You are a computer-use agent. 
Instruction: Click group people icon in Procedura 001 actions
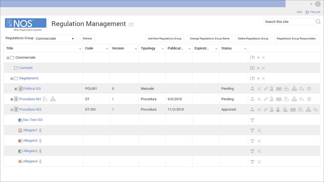click(x=279, y=99)
